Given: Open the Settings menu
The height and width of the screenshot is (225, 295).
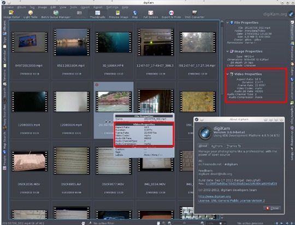Looking at the screenshot, I should click(x=113, y=7).
